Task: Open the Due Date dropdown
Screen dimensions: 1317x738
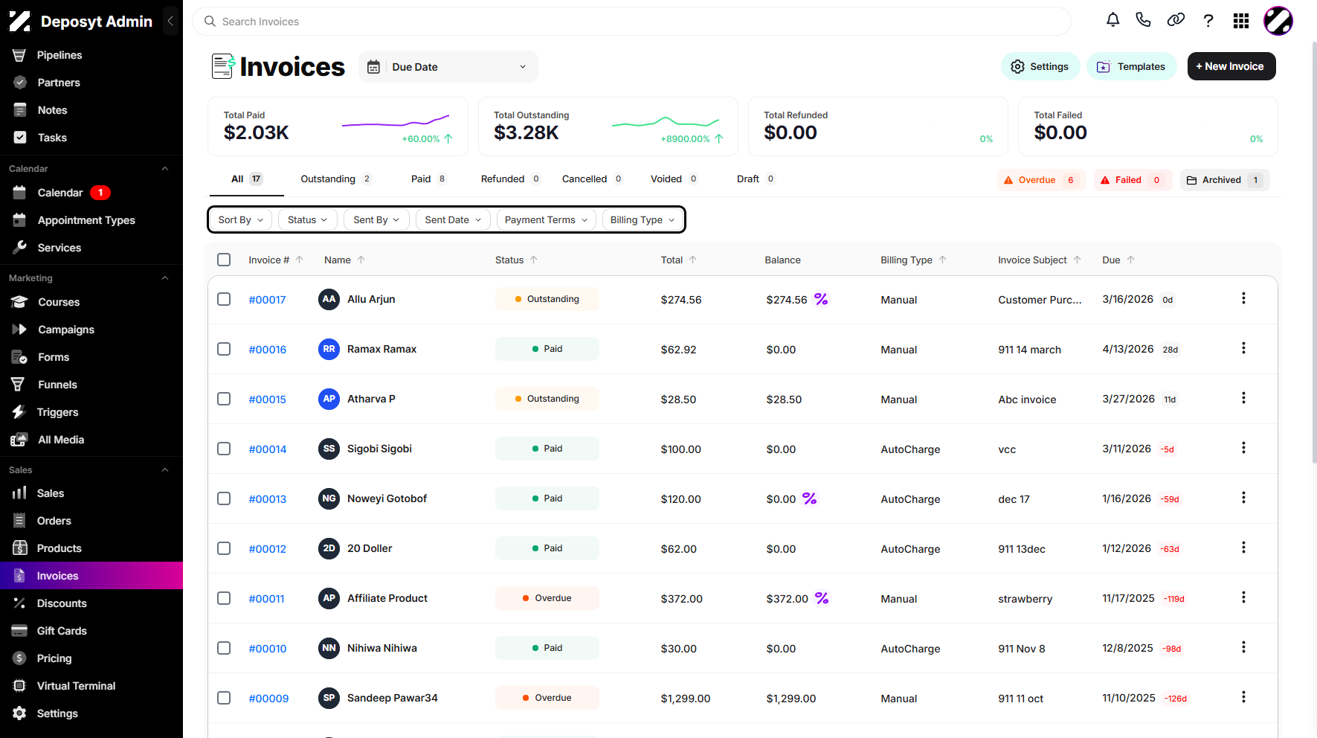Action: [448, 67]
